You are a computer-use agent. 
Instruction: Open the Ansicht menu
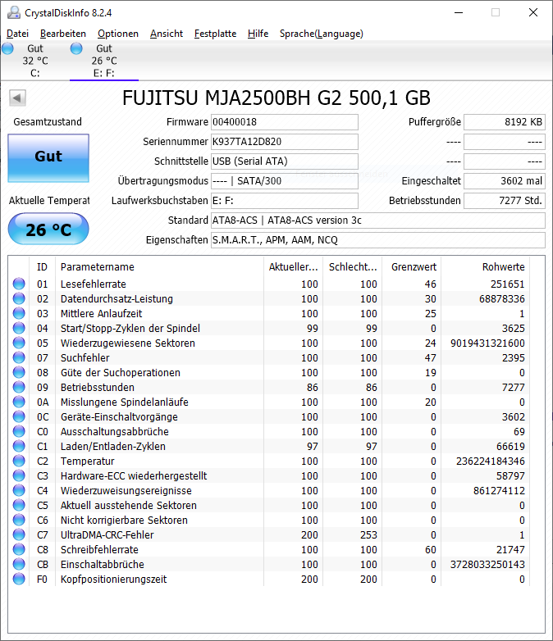click(x=167, y=34)
